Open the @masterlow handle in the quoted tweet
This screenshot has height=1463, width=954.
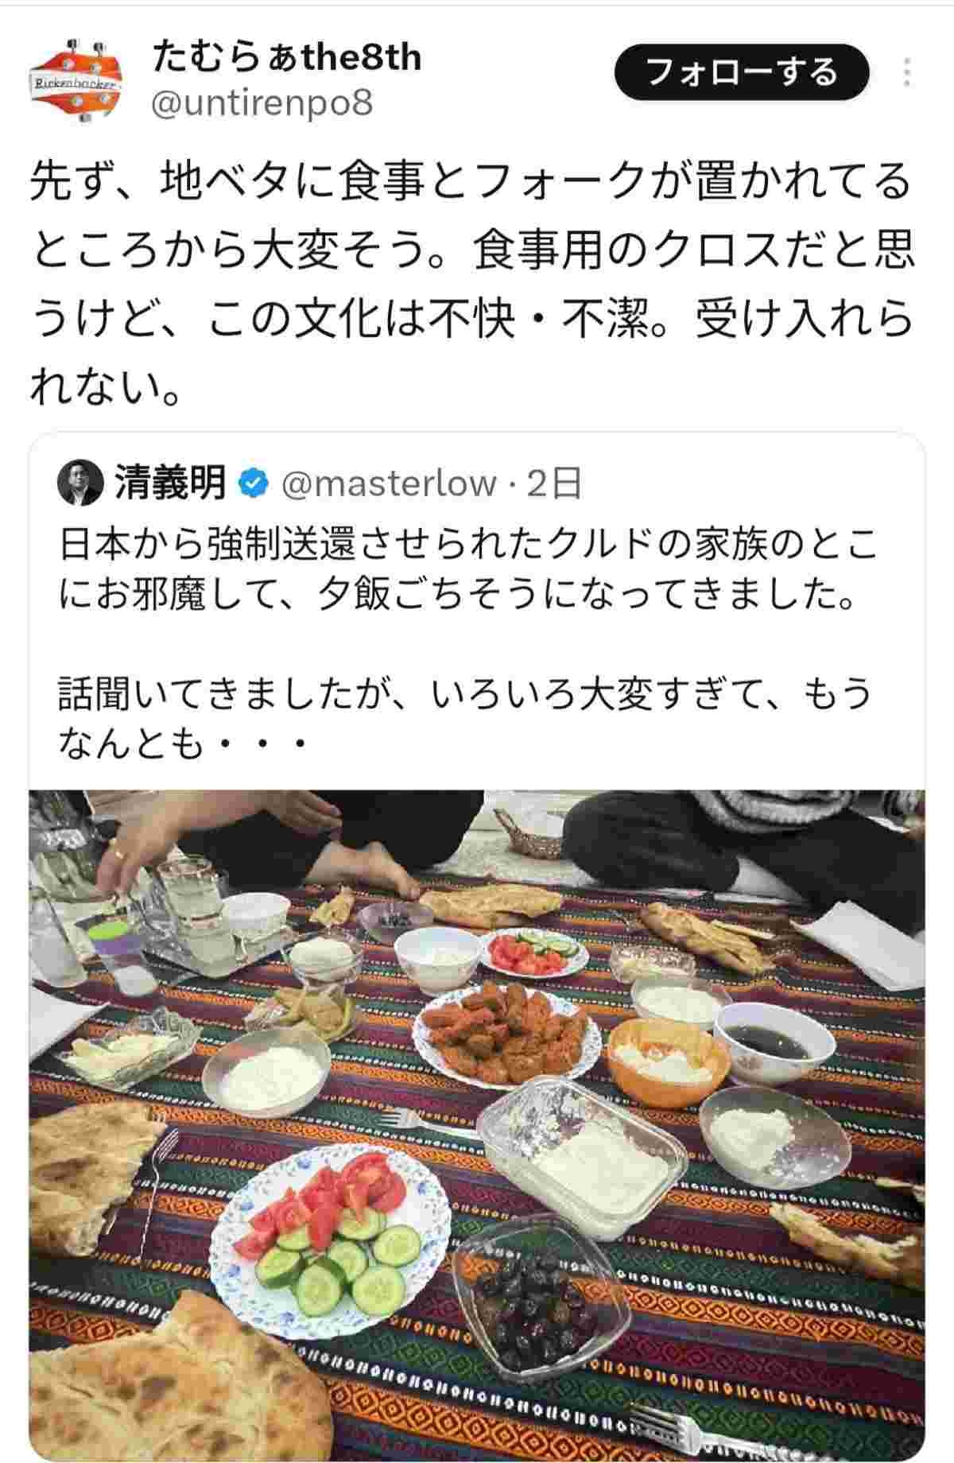click(x=390, y=483)
